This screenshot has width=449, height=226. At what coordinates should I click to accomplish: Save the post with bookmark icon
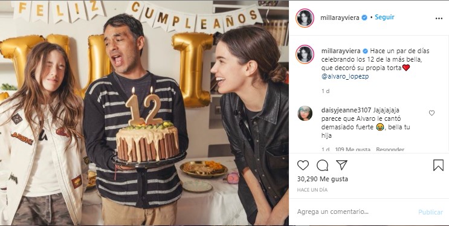click(438, 166)
